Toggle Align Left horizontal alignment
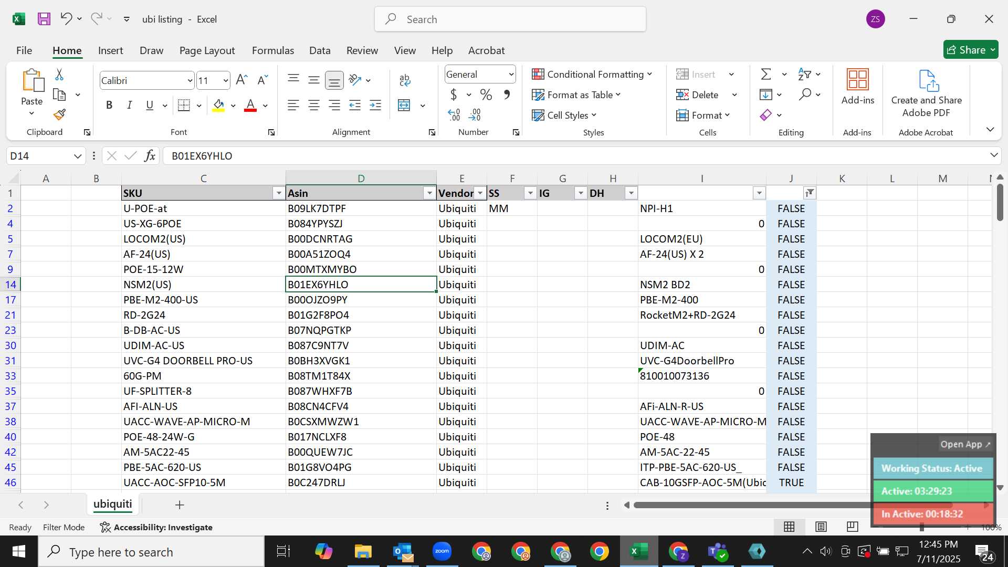The width and height of the screenshot is (1008, 567). click(293, 106)
